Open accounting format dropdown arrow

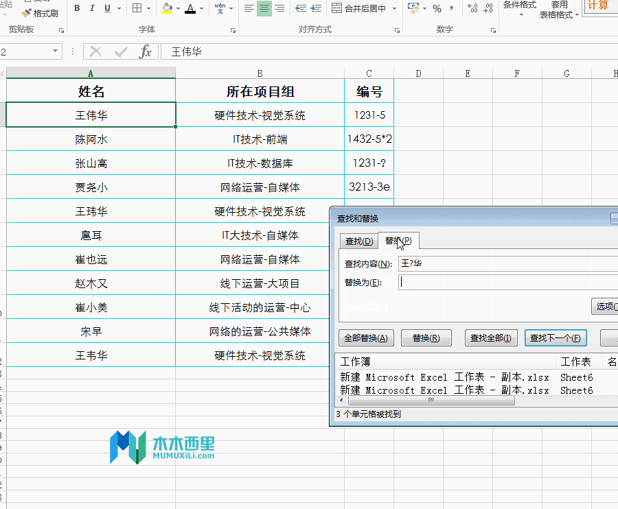point(424,8)
